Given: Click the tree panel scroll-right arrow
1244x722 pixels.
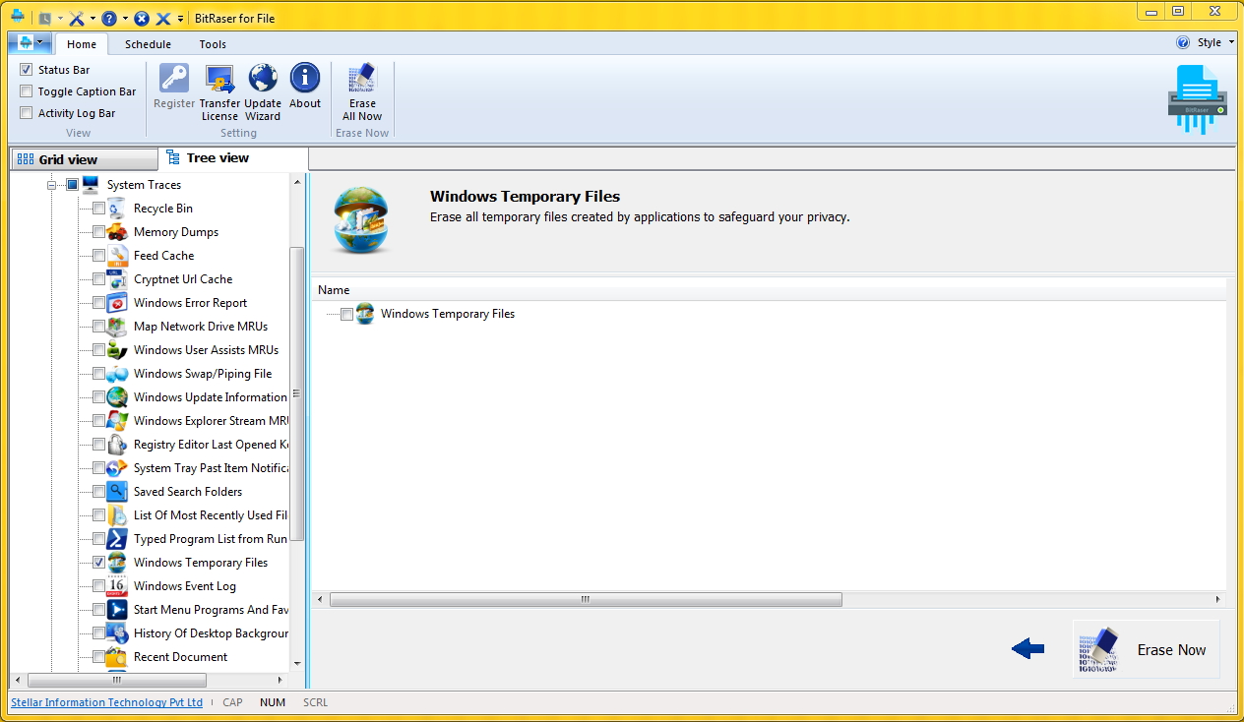Looking at the screenshot, I should tap(280, 680).
